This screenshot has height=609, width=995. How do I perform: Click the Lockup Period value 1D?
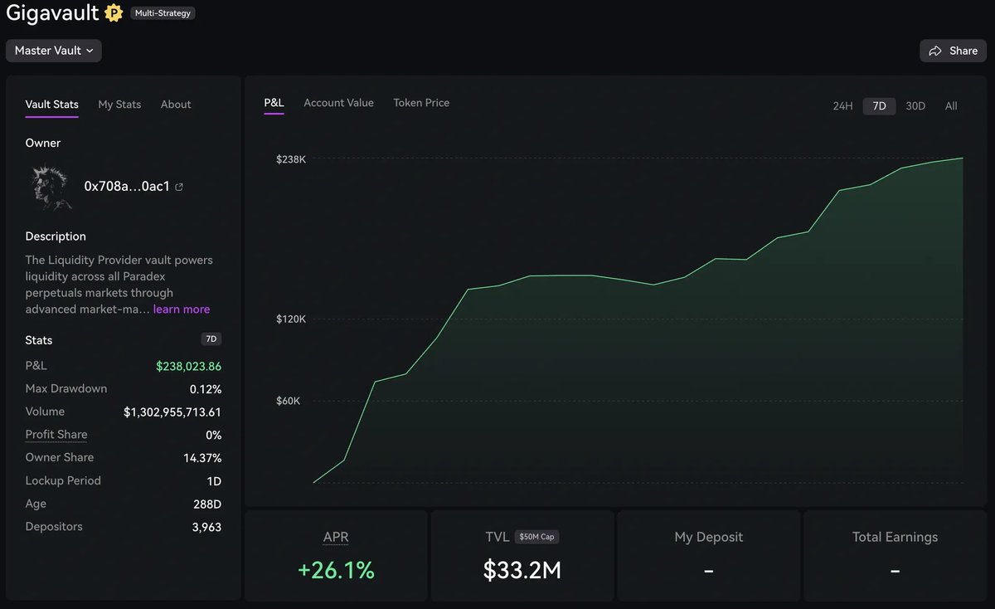(213, 481)
